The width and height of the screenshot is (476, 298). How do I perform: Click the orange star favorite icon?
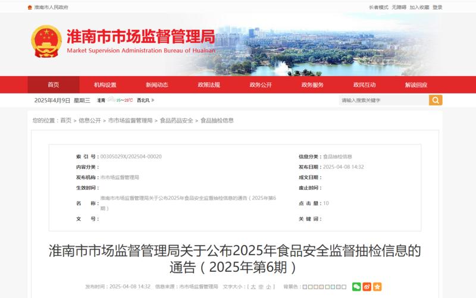point(377,287)
